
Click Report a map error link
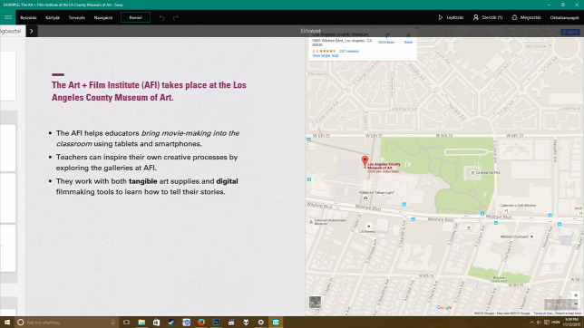568,314
